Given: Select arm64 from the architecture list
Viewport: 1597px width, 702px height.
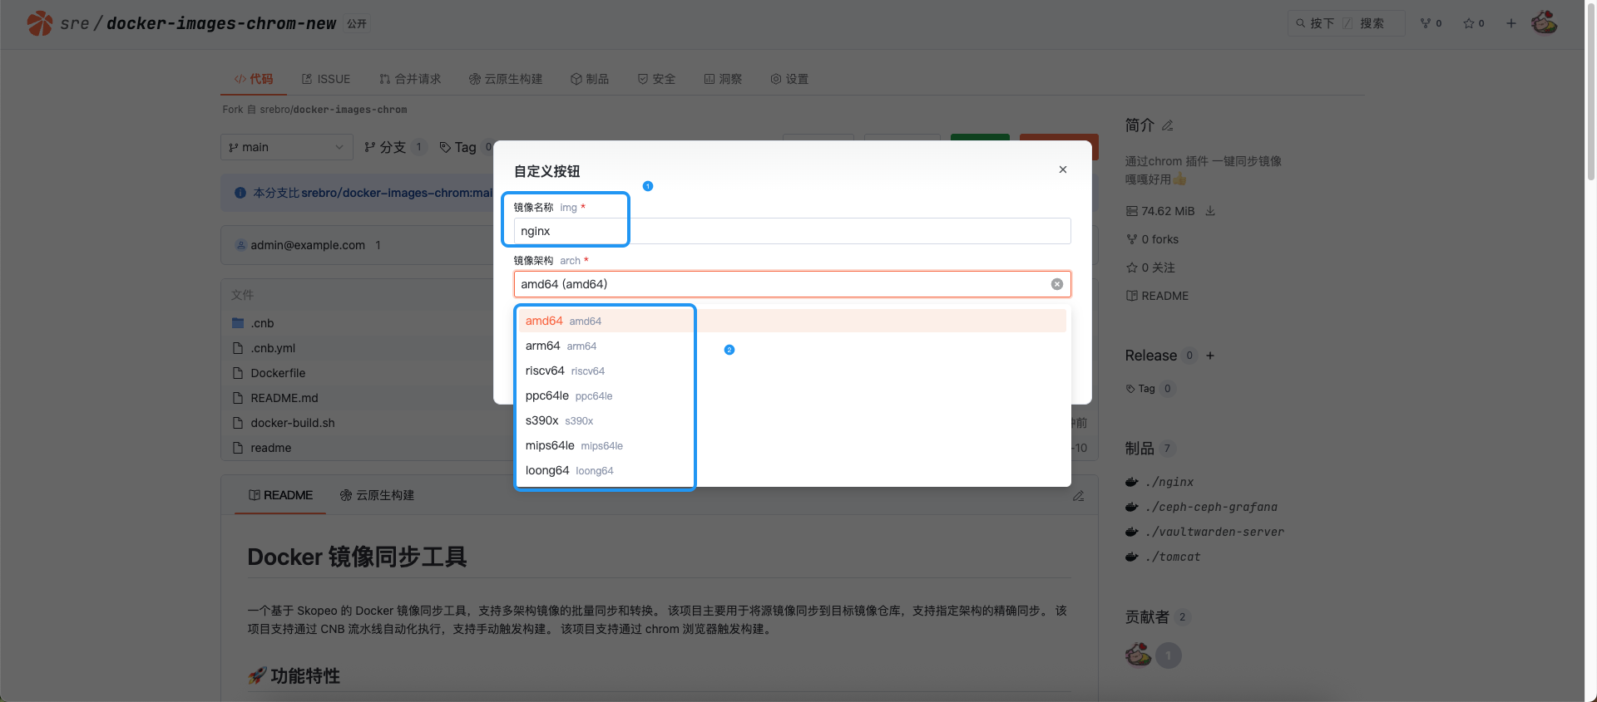Looking at the screenshot, I should 542,346.
